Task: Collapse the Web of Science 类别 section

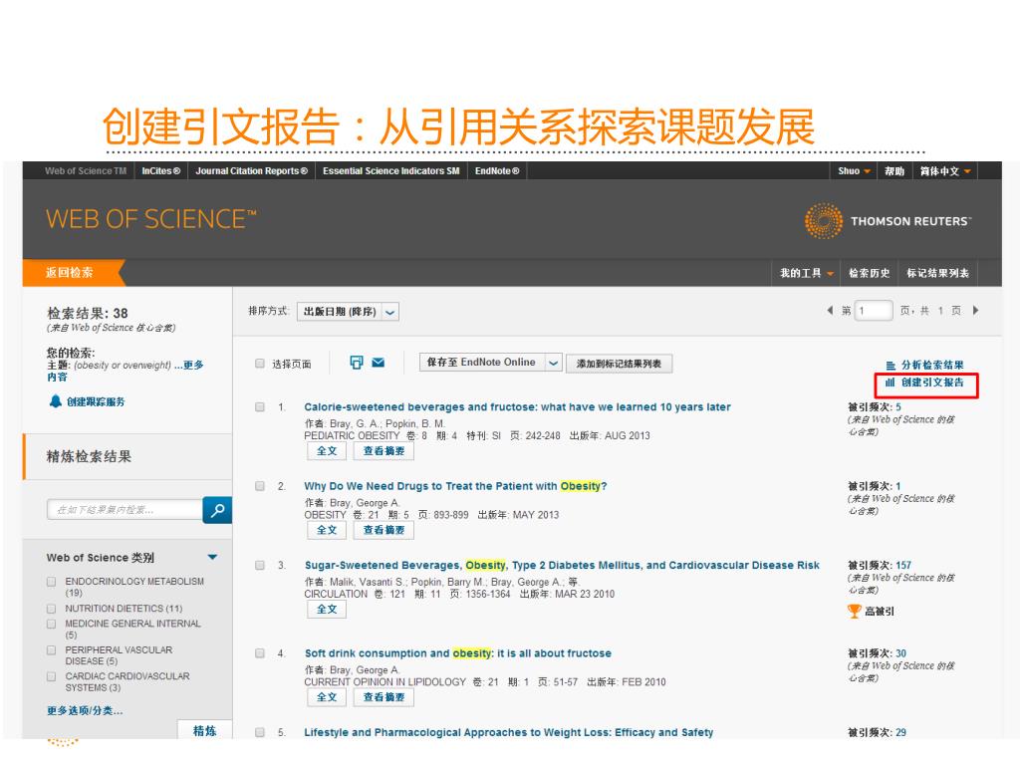Action: click(x=212, y=558)
